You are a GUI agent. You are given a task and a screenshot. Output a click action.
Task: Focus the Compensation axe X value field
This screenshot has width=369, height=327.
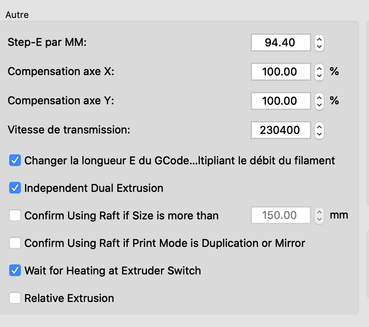click(281, 72)
